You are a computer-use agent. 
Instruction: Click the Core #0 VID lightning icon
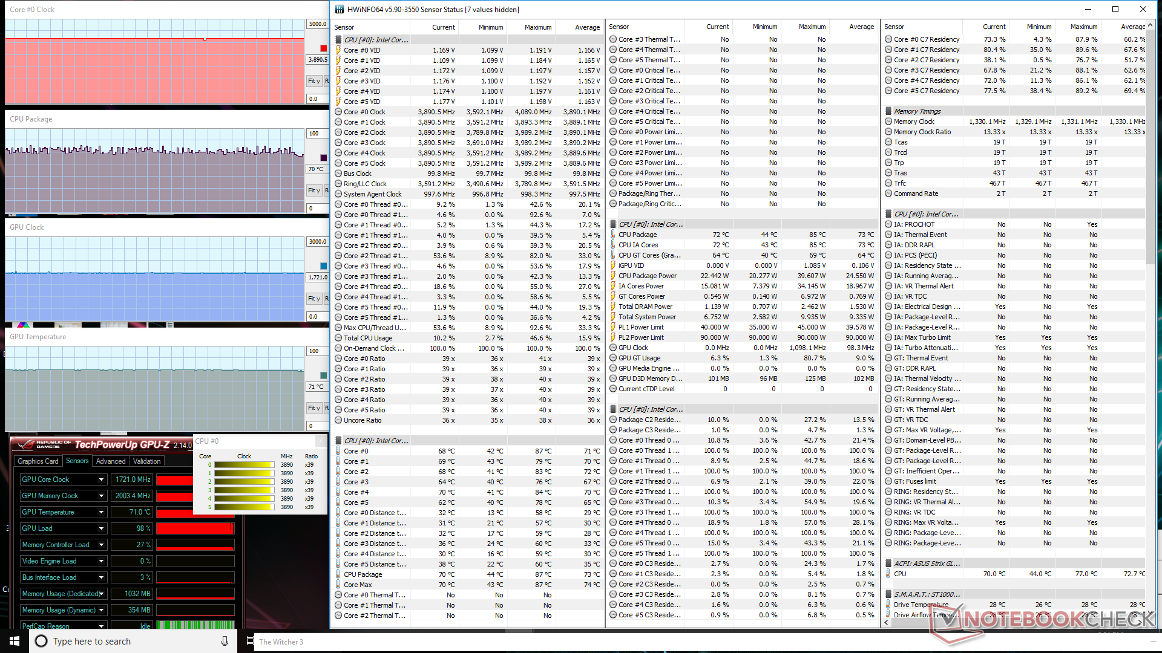pyautogui.click(x=339, y=50)
